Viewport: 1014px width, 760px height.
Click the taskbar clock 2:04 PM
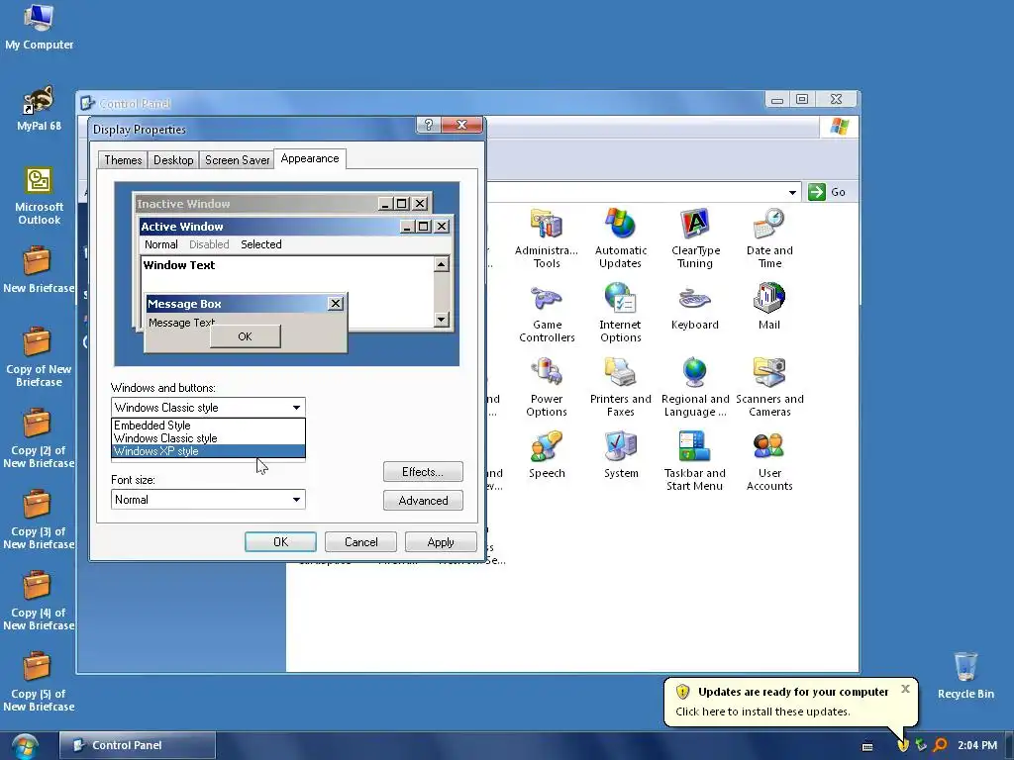[977, 745]
